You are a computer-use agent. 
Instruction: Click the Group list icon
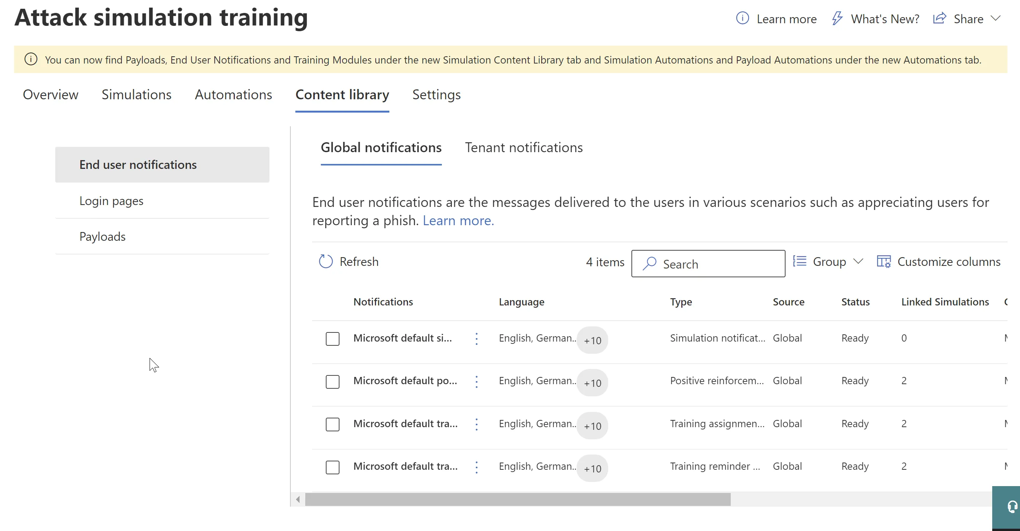(800, 262)
